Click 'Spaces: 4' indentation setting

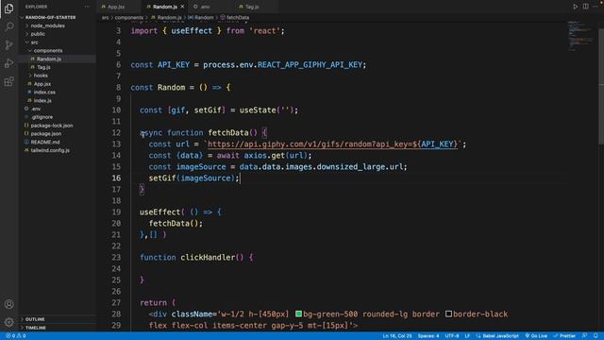point(428,336)
